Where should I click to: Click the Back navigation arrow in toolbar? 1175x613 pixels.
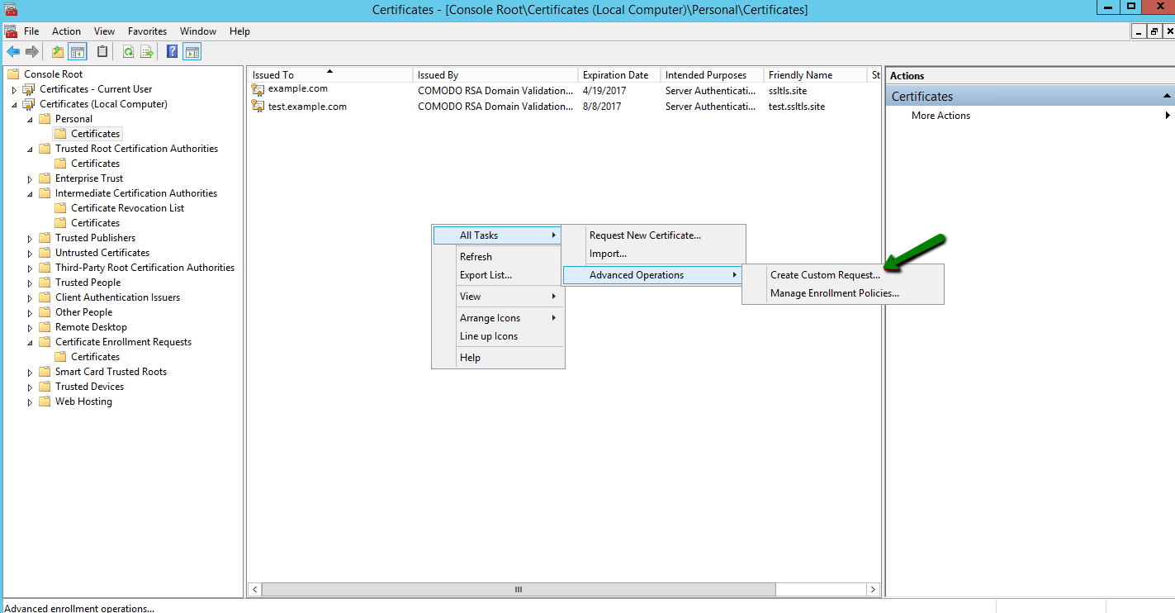click(x=13, y=51)
